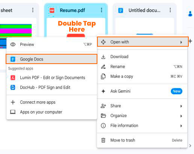Select Move to trash
The width and height of the screenshot is (194, 154).
point(142,140)
